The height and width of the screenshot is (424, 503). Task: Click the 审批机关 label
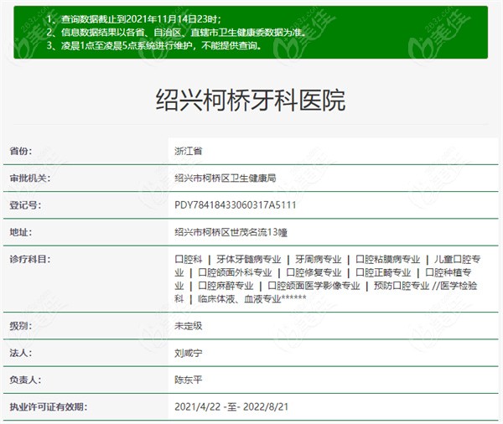point(30,178)
